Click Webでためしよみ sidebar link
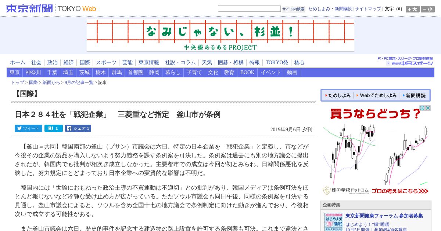Viewport: 441px width, 231px height. tap(377, 95)
